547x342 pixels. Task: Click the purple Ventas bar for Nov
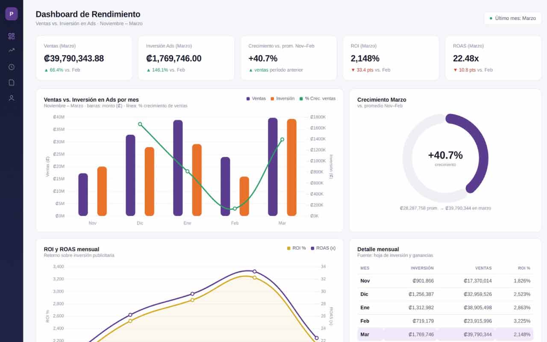click(83, 195)
